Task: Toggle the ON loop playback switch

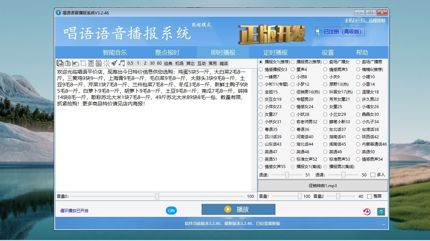Action: (171, 211)
